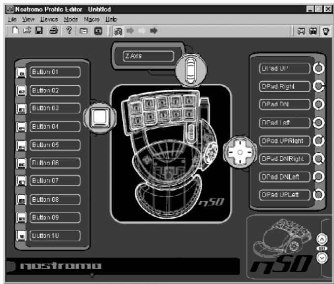Click the DPad DNRight direction circle icon
The height and width of the screenshot is (284, 334).
(319, 159)
